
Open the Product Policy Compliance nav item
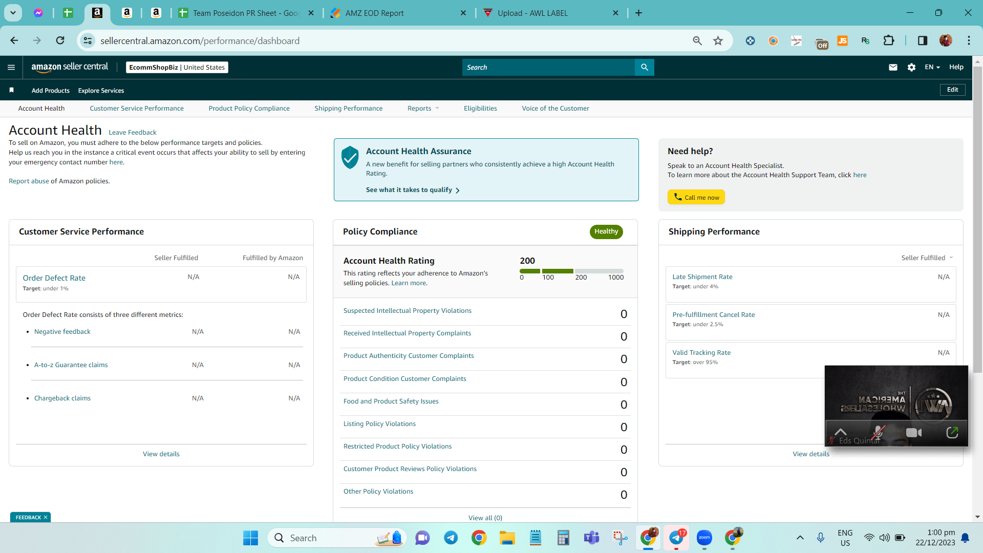point(249,108)
